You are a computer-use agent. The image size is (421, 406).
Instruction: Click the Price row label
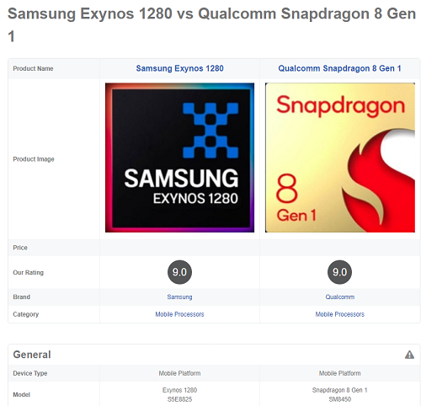[x=20, y=248]
